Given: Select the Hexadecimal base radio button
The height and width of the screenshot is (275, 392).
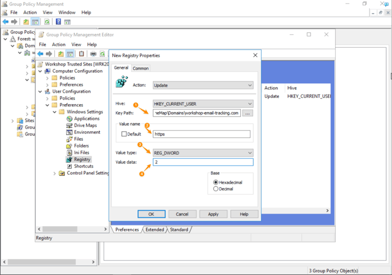Looking at the screenshot, I should (x=215, y=182).
